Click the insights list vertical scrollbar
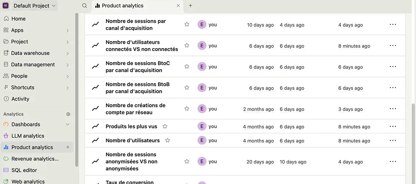Viewport: 416px width, 184px height. [x=413, y=142]
